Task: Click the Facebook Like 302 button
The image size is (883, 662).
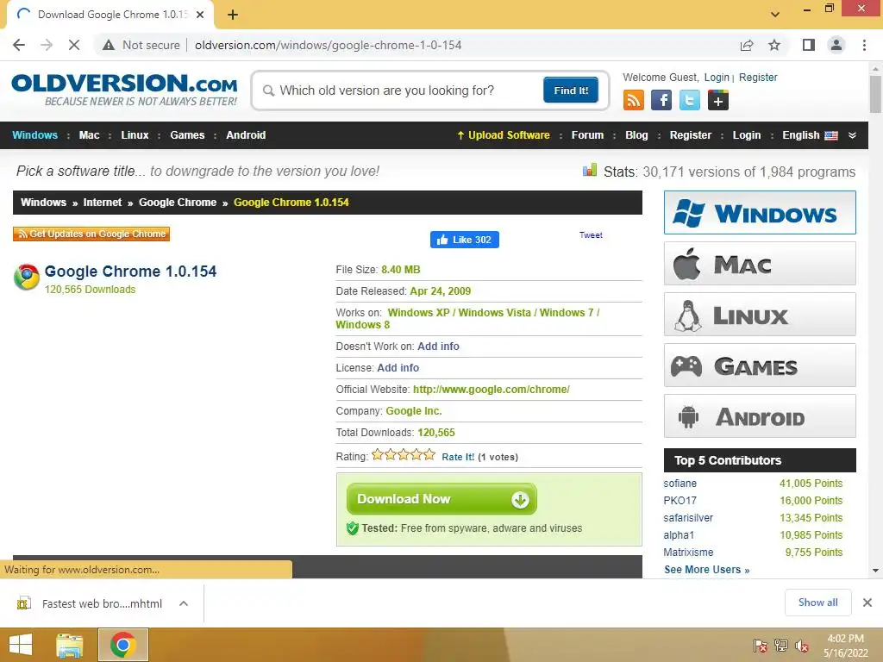Action: pos(465,240)
